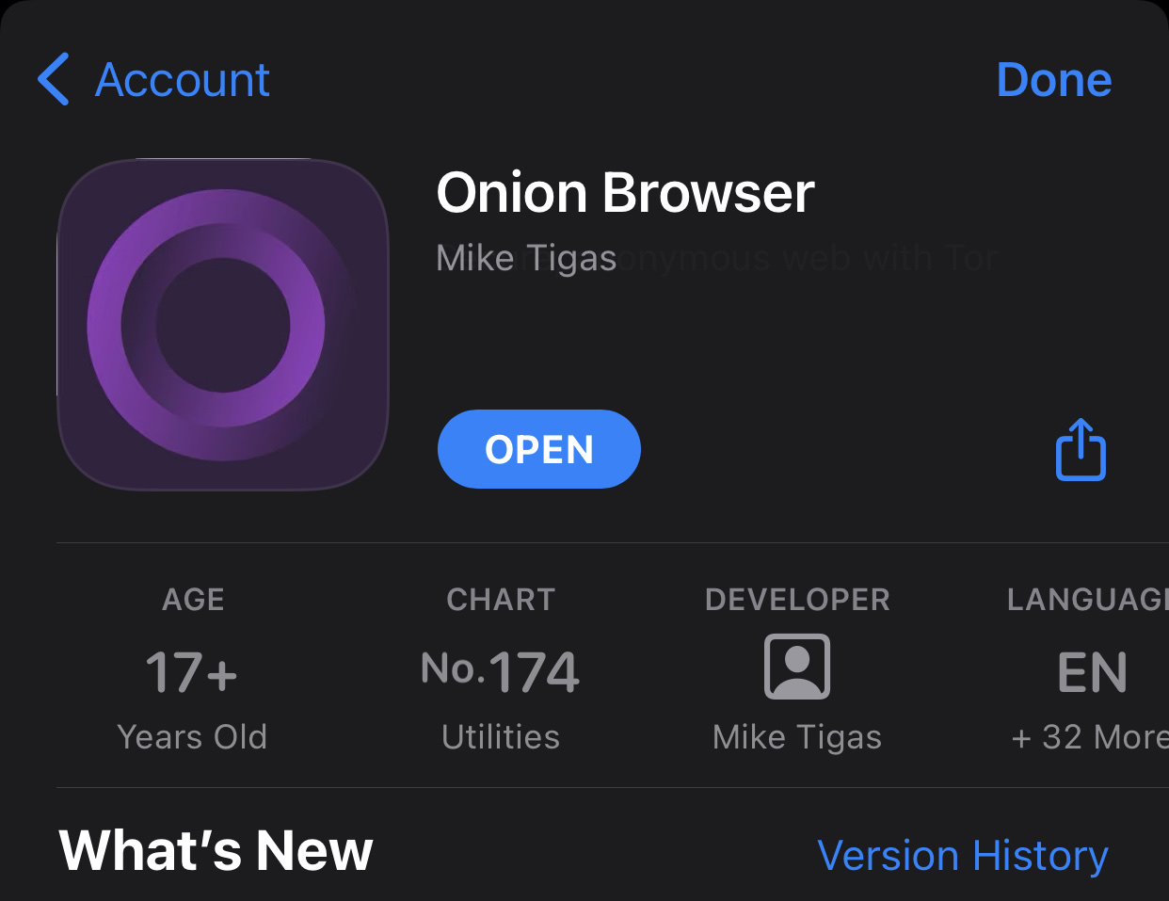Open Version History
The height and width of the screenshot is (901, 1169).
point(963,855)
